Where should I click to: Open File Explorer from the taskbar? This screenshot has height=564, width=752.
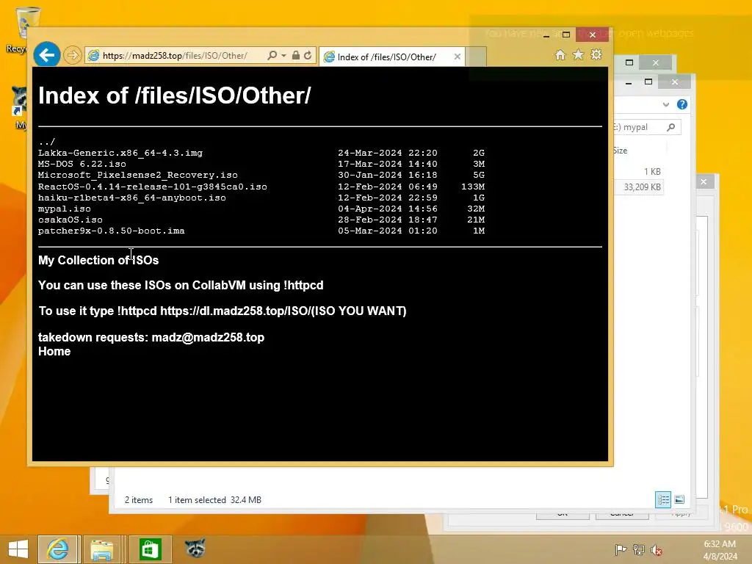coord(101,549)
